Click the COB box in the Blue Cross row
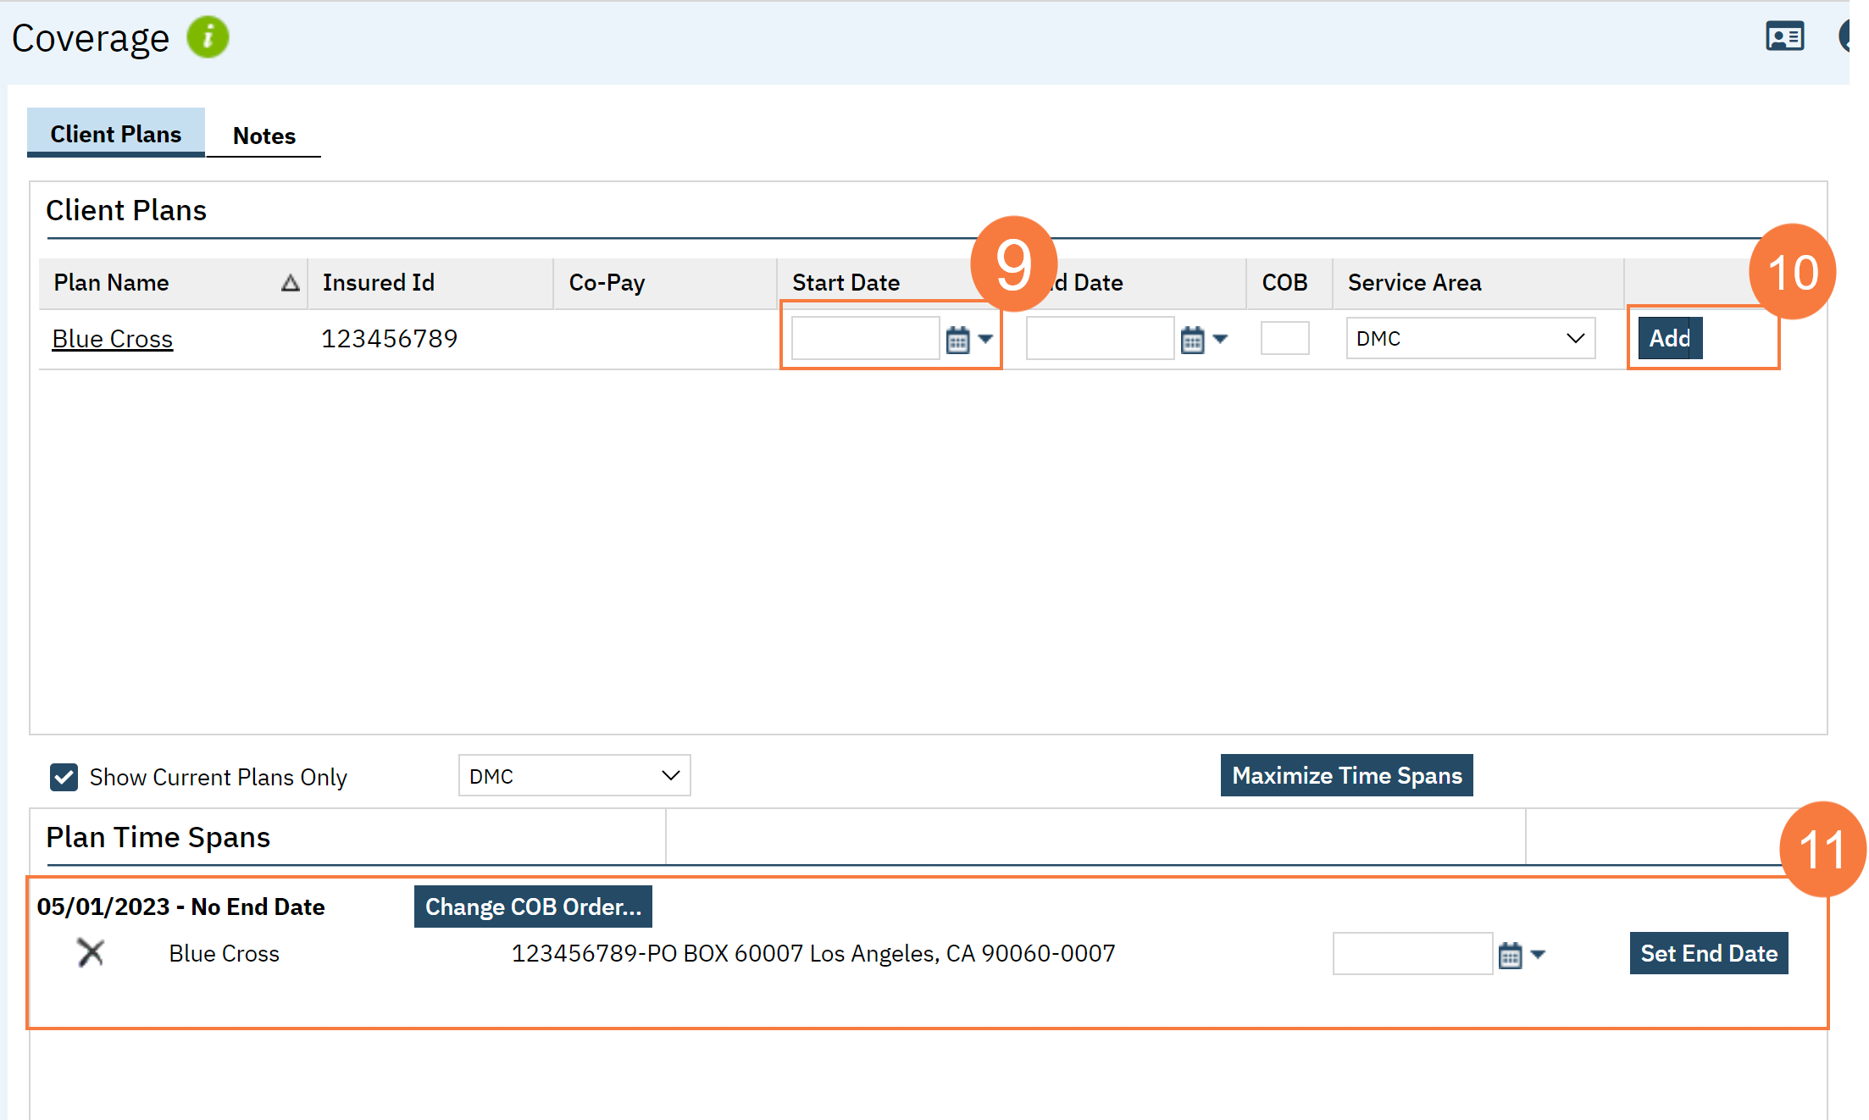This screenshot has height=1120, width=1869. 1284,338
